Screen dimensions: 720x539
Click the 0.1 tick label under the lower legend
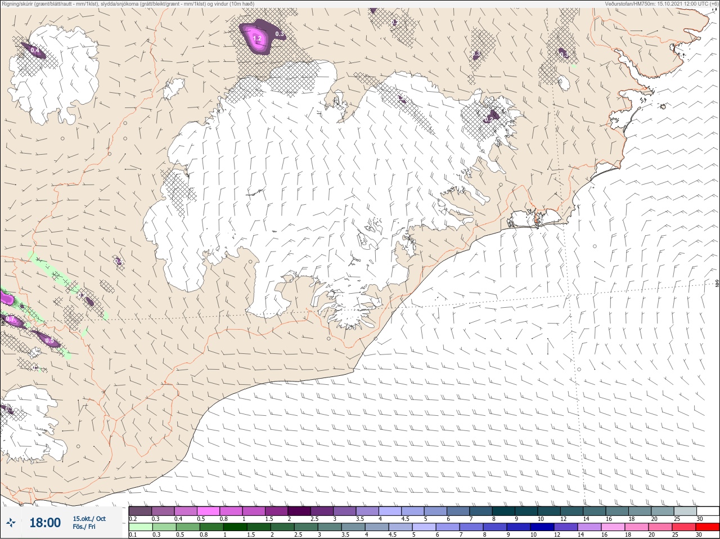[x=133, y=535]
